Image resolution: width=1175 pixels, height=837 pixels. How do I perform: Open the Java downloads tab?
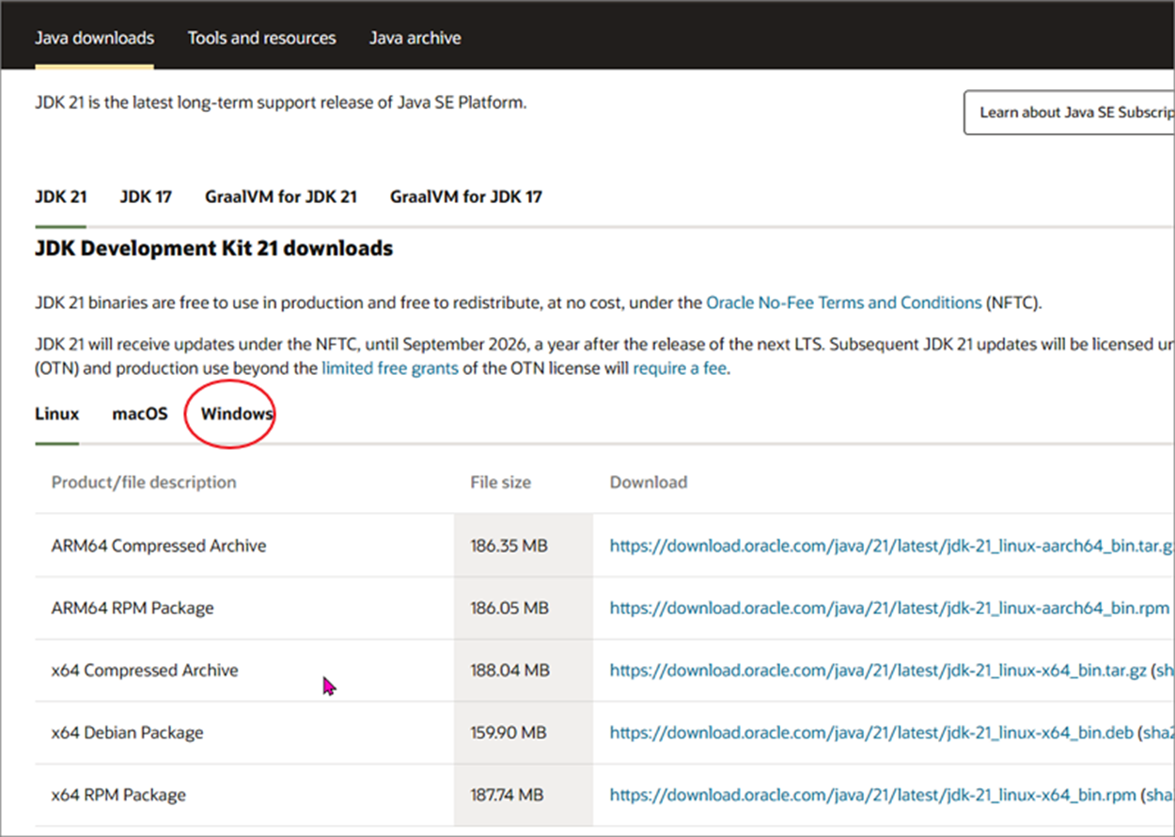(94, 39)
